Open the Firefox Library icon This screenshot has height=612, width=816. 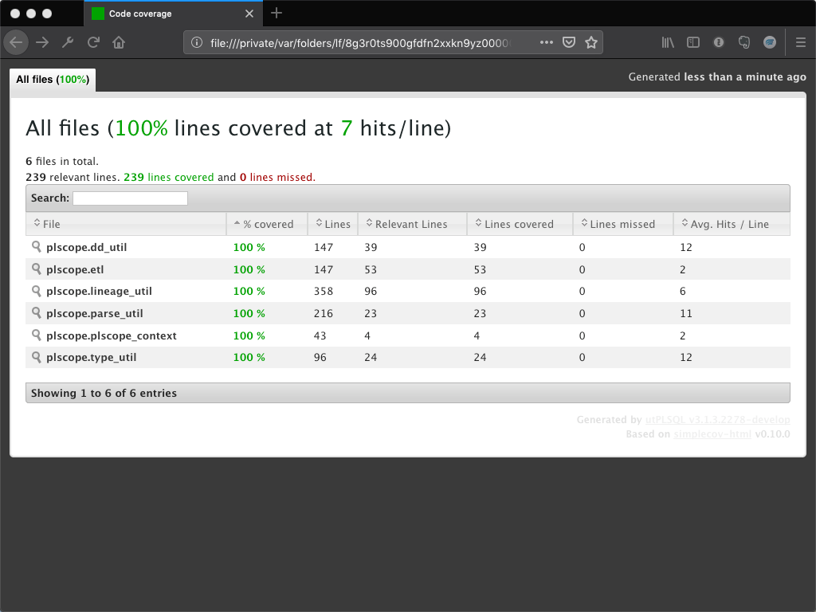[x=668, y=42]
